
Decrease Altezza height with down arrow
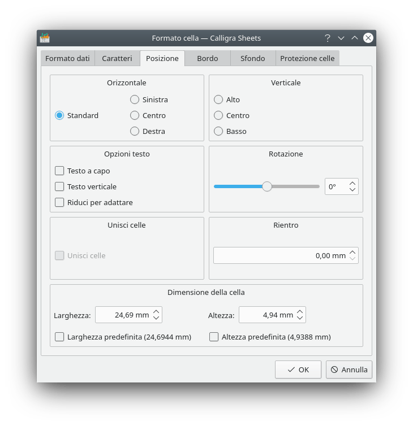(300, 318)
